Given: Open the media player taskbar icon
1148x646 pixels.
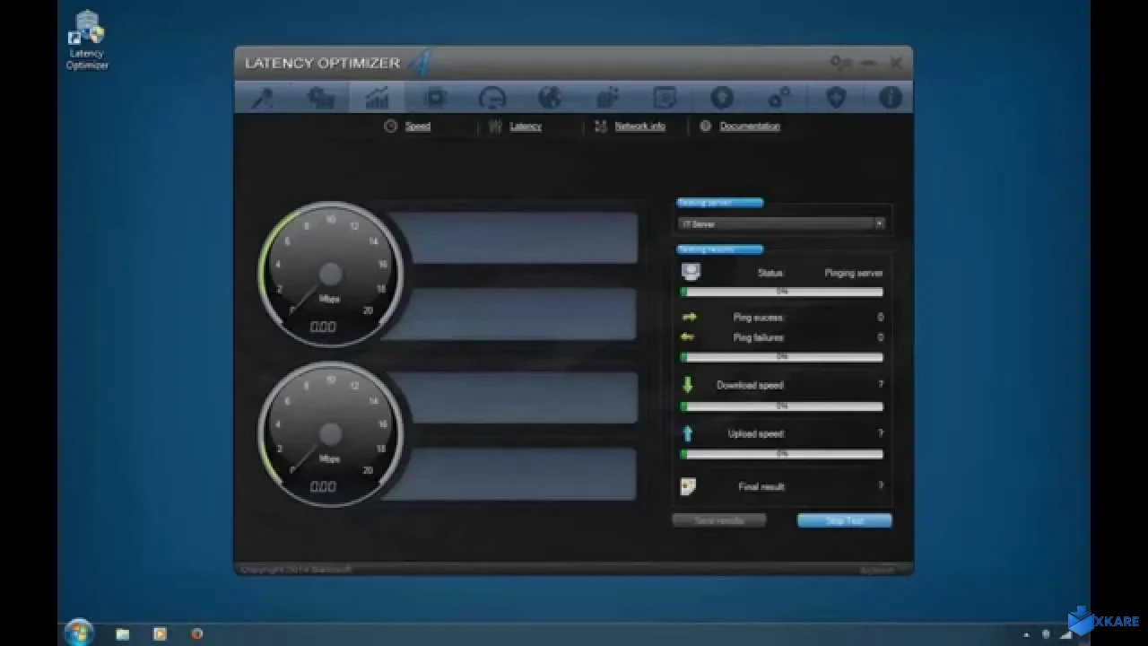Looking at the screenshot, I should [160, 634].
